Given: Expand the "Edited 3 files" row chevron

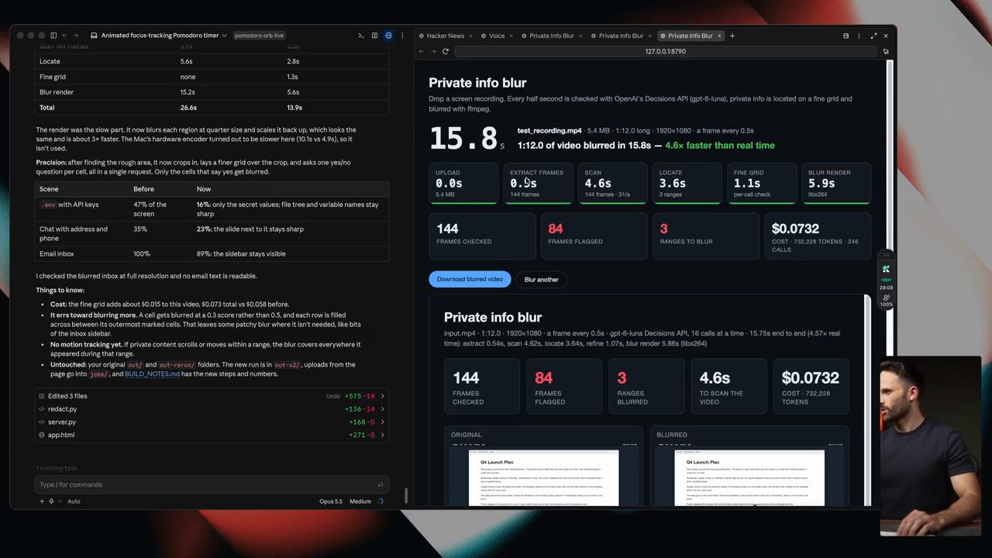Looking at the screenshot, I should coord(382,396).
